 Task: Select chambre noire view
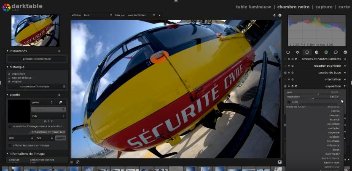(x=293, y=7)
